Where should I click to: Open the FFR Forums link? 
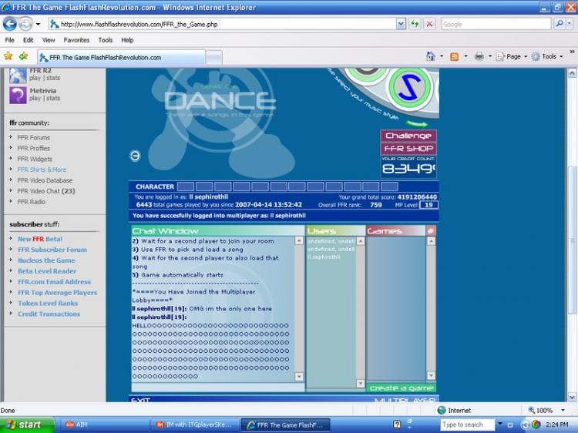pyautogui.click(x=34, y=138)
